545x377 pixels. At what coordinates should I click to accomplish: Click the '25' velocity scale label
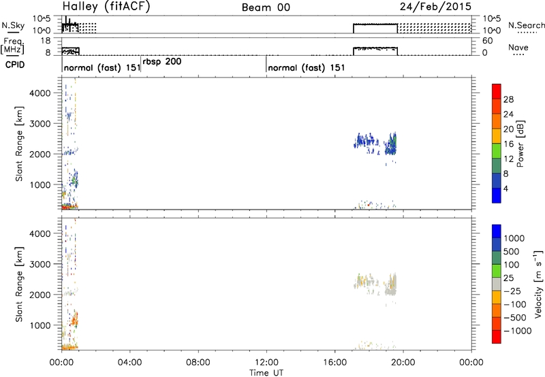pyautogui.click(x=509, y=278)
